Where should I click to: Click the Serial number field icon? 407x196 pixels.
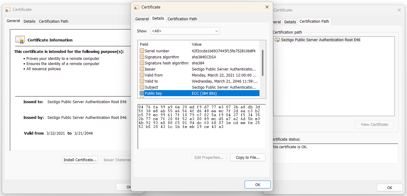[x=142, y=51]
